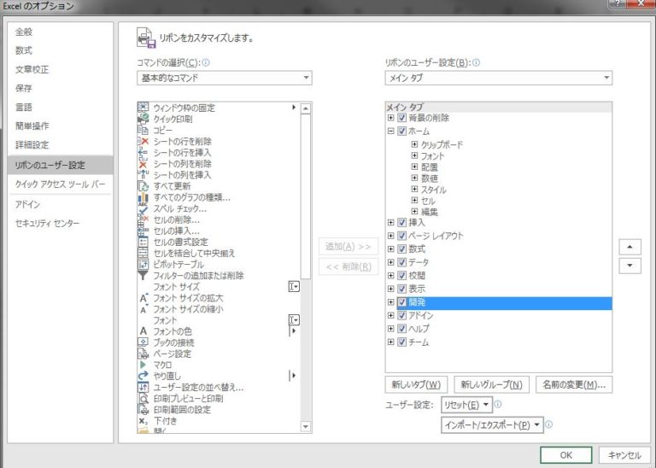Open the 詳細設定 category in the sidebar
The width and height of the screenshot is (656, 468).
32,145
